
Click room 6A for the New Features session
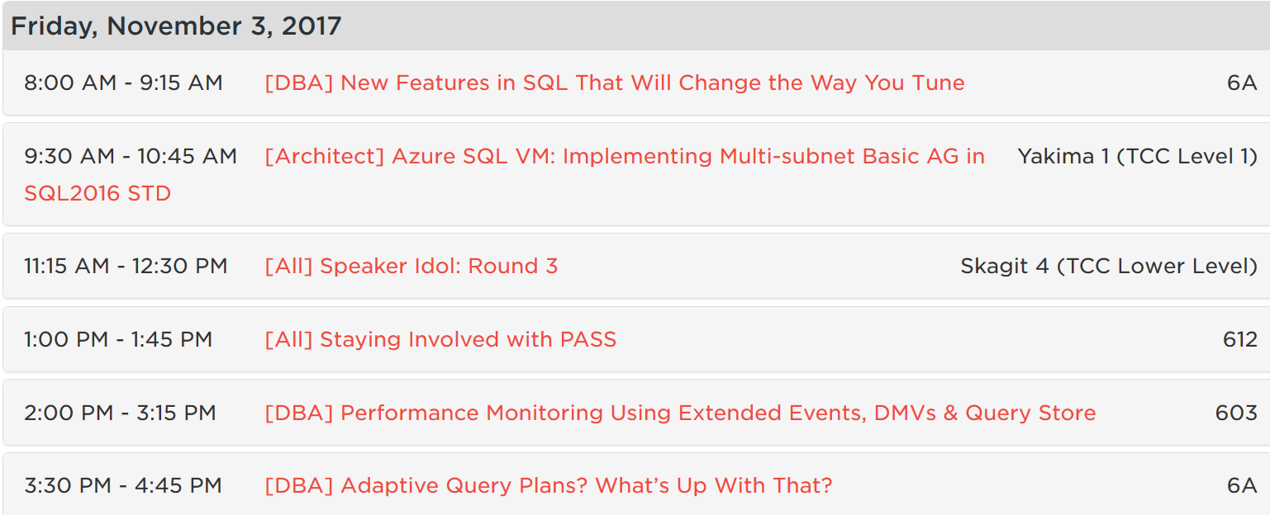tap(1241, 83)
